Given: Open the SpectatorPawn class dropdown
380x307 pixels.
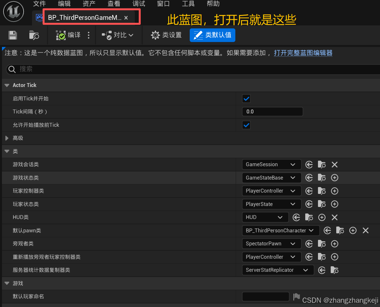Looking at the screenshot, I should (271, 244).
